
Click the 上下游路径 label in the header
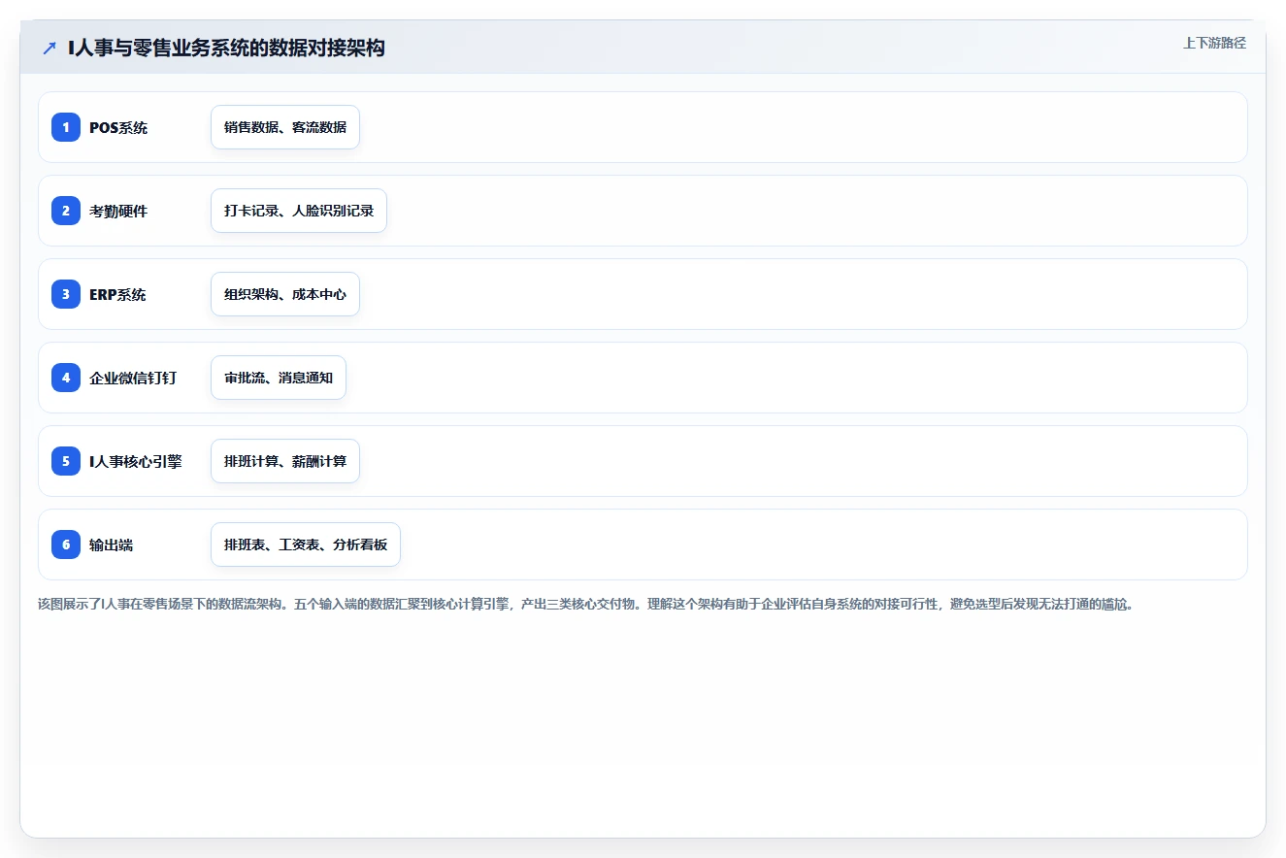[1214, 43]
